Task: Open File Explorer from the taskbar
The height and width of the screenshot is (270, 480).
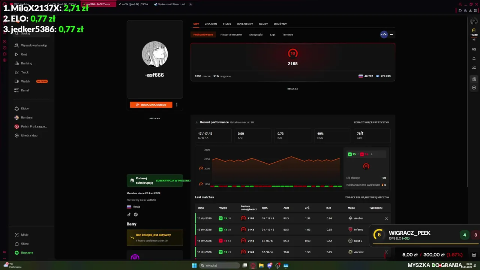Action: coord(261,265)
